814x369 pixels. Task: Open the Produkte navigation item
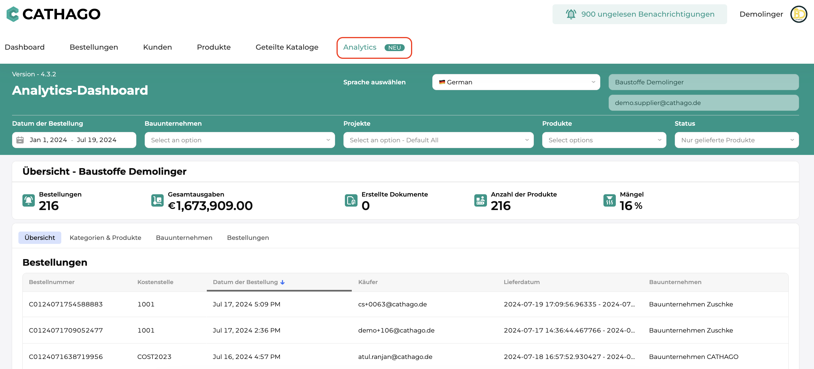point(214,47)
